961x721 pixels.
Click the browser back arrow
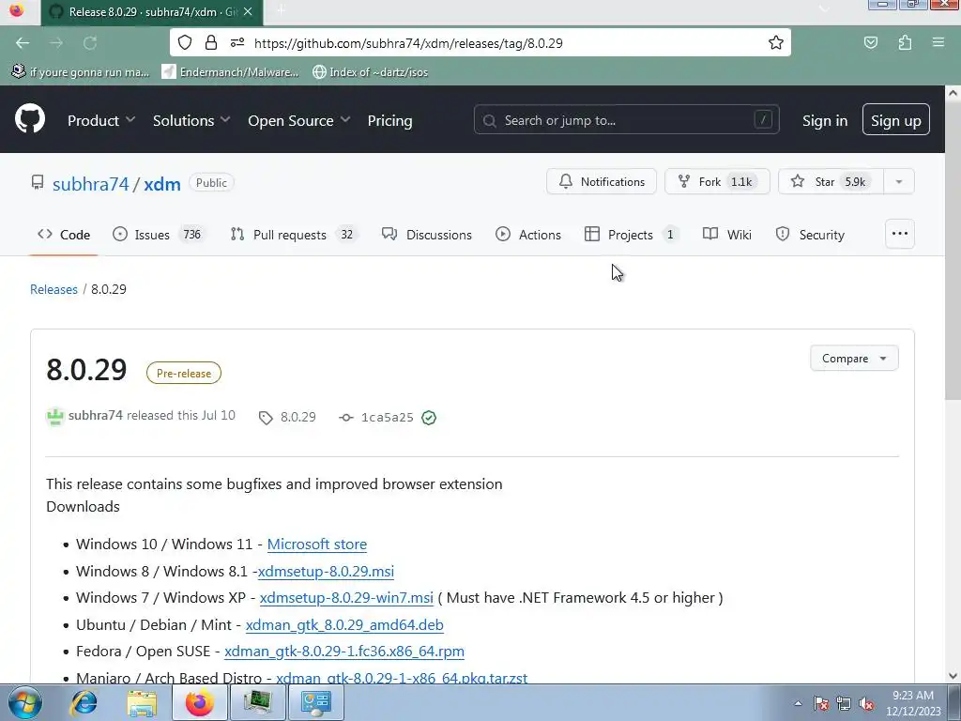(x=23, y=43)
